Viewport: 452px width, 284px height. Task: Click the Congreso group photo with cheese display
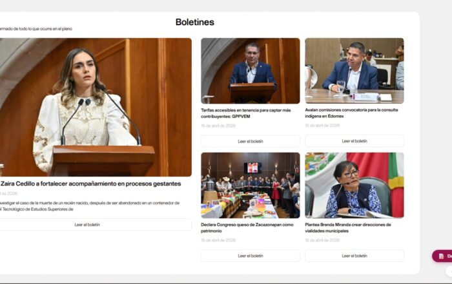click(x=251, y=185)
